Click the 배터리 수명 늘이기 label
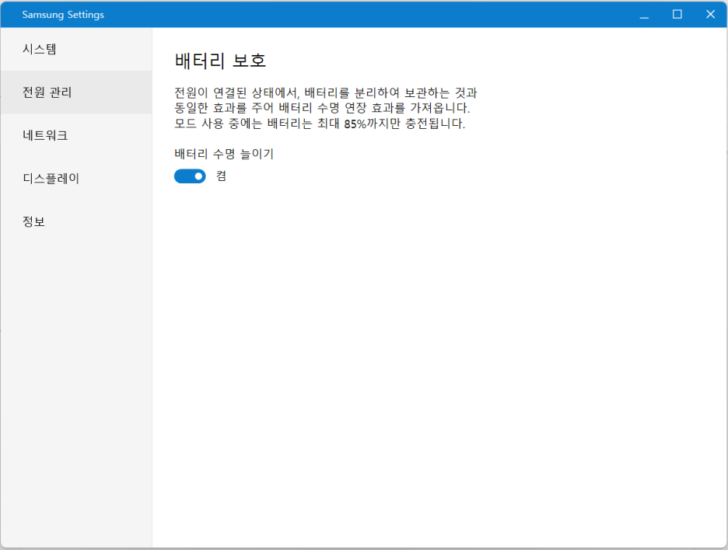The height and width of the screenshot is (550, 728). click(x=224, y=154)
